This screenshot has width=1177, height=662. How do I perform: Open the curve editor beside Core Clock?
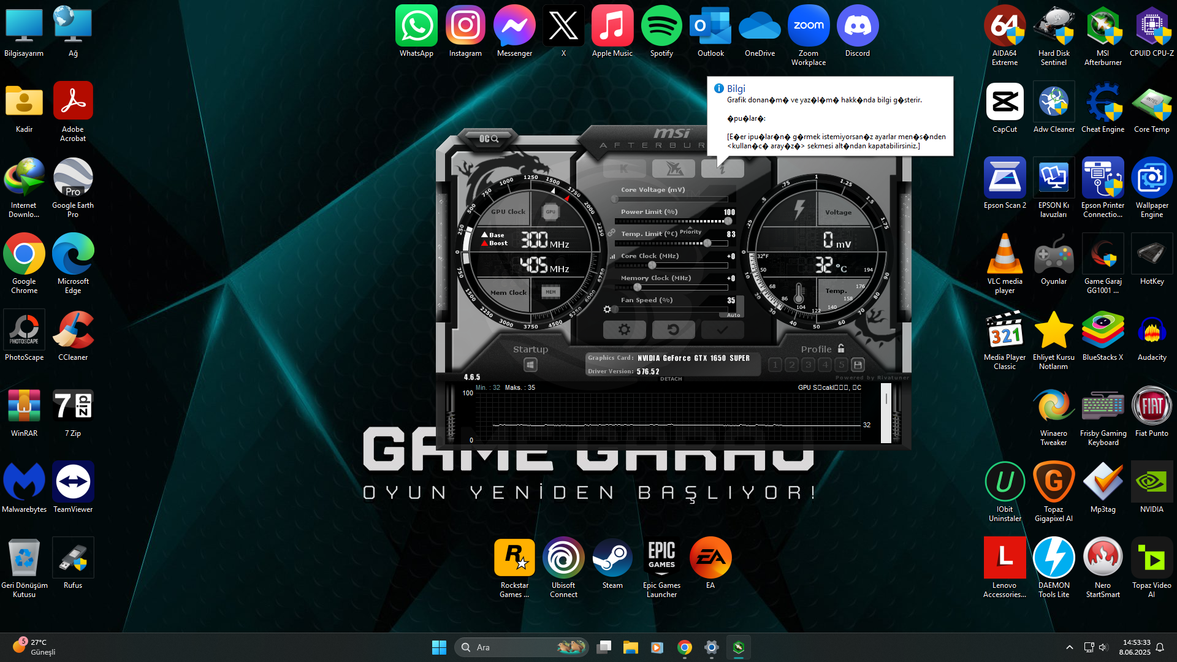(x=612, y=256)
